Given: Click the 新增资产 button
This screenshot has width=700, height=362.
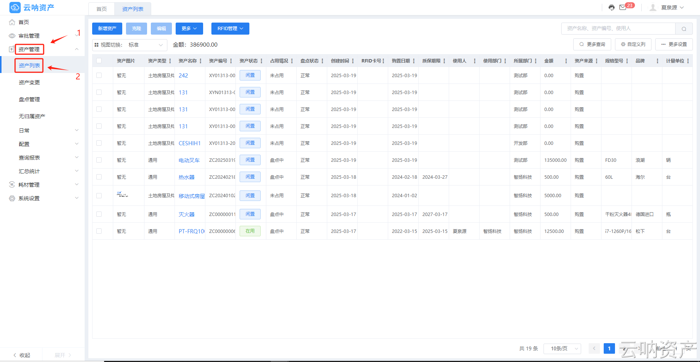Looking at the screenshot, I should click(x=107, y=29).
